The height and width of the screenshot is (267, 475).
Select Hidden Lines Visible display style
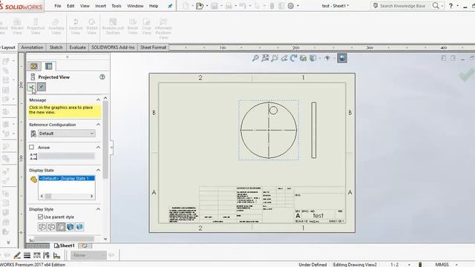tap(51, 227)
